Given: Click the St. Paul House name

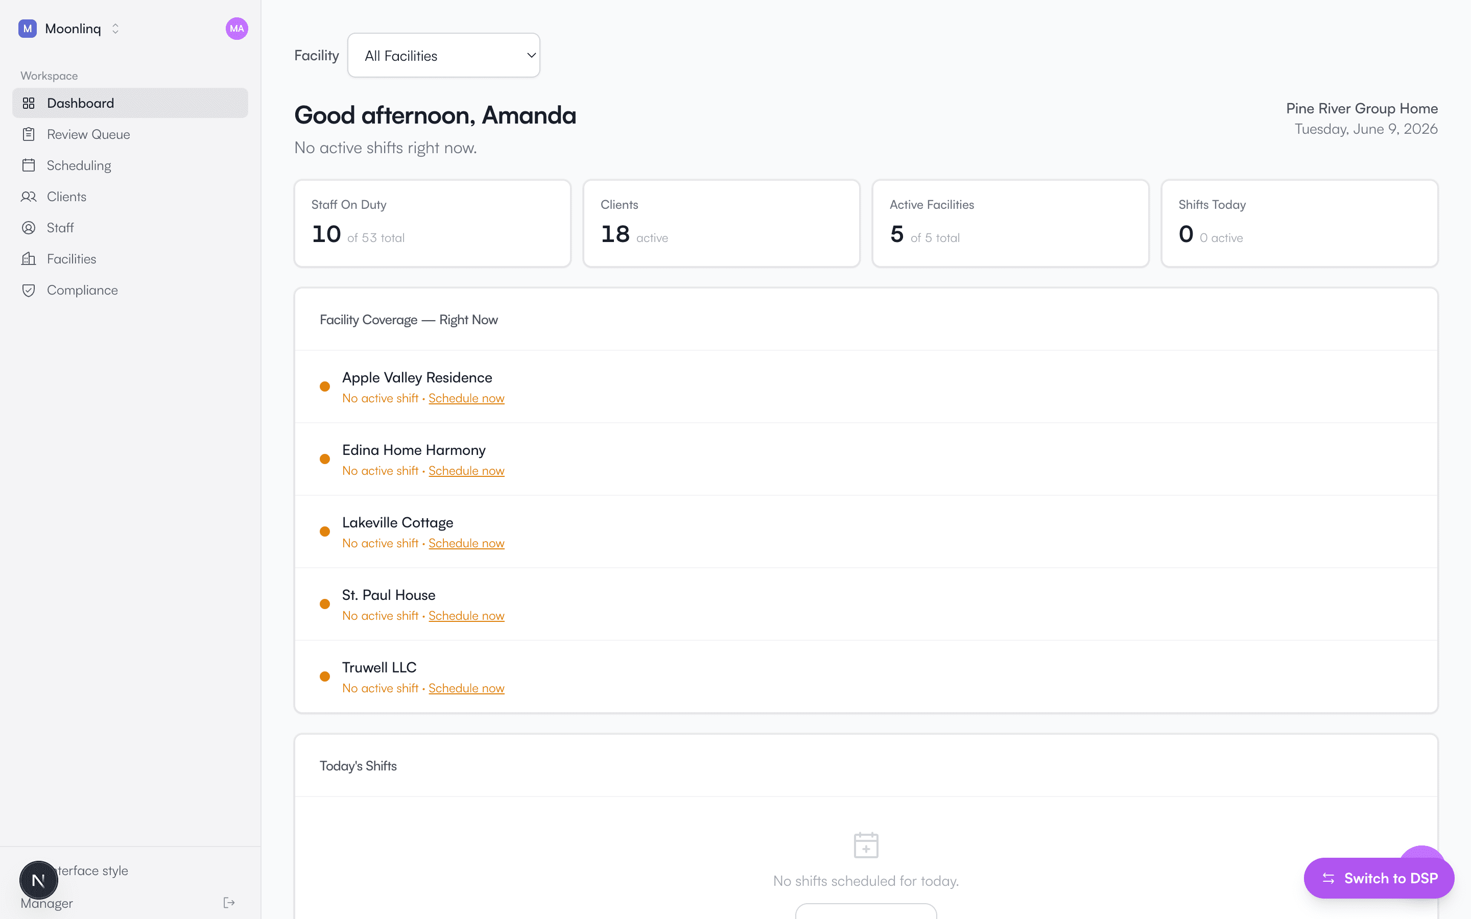Looking at the screenshot, I should pyautogui.click(x=388, y=595).
